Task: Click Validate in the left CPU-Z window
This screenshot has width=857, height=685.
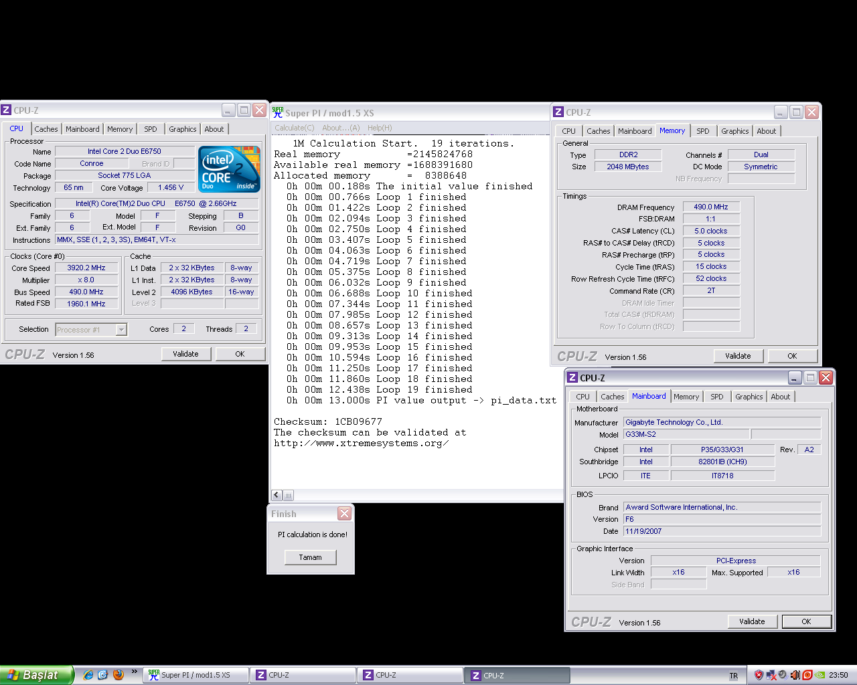Action: click(185, 354)
